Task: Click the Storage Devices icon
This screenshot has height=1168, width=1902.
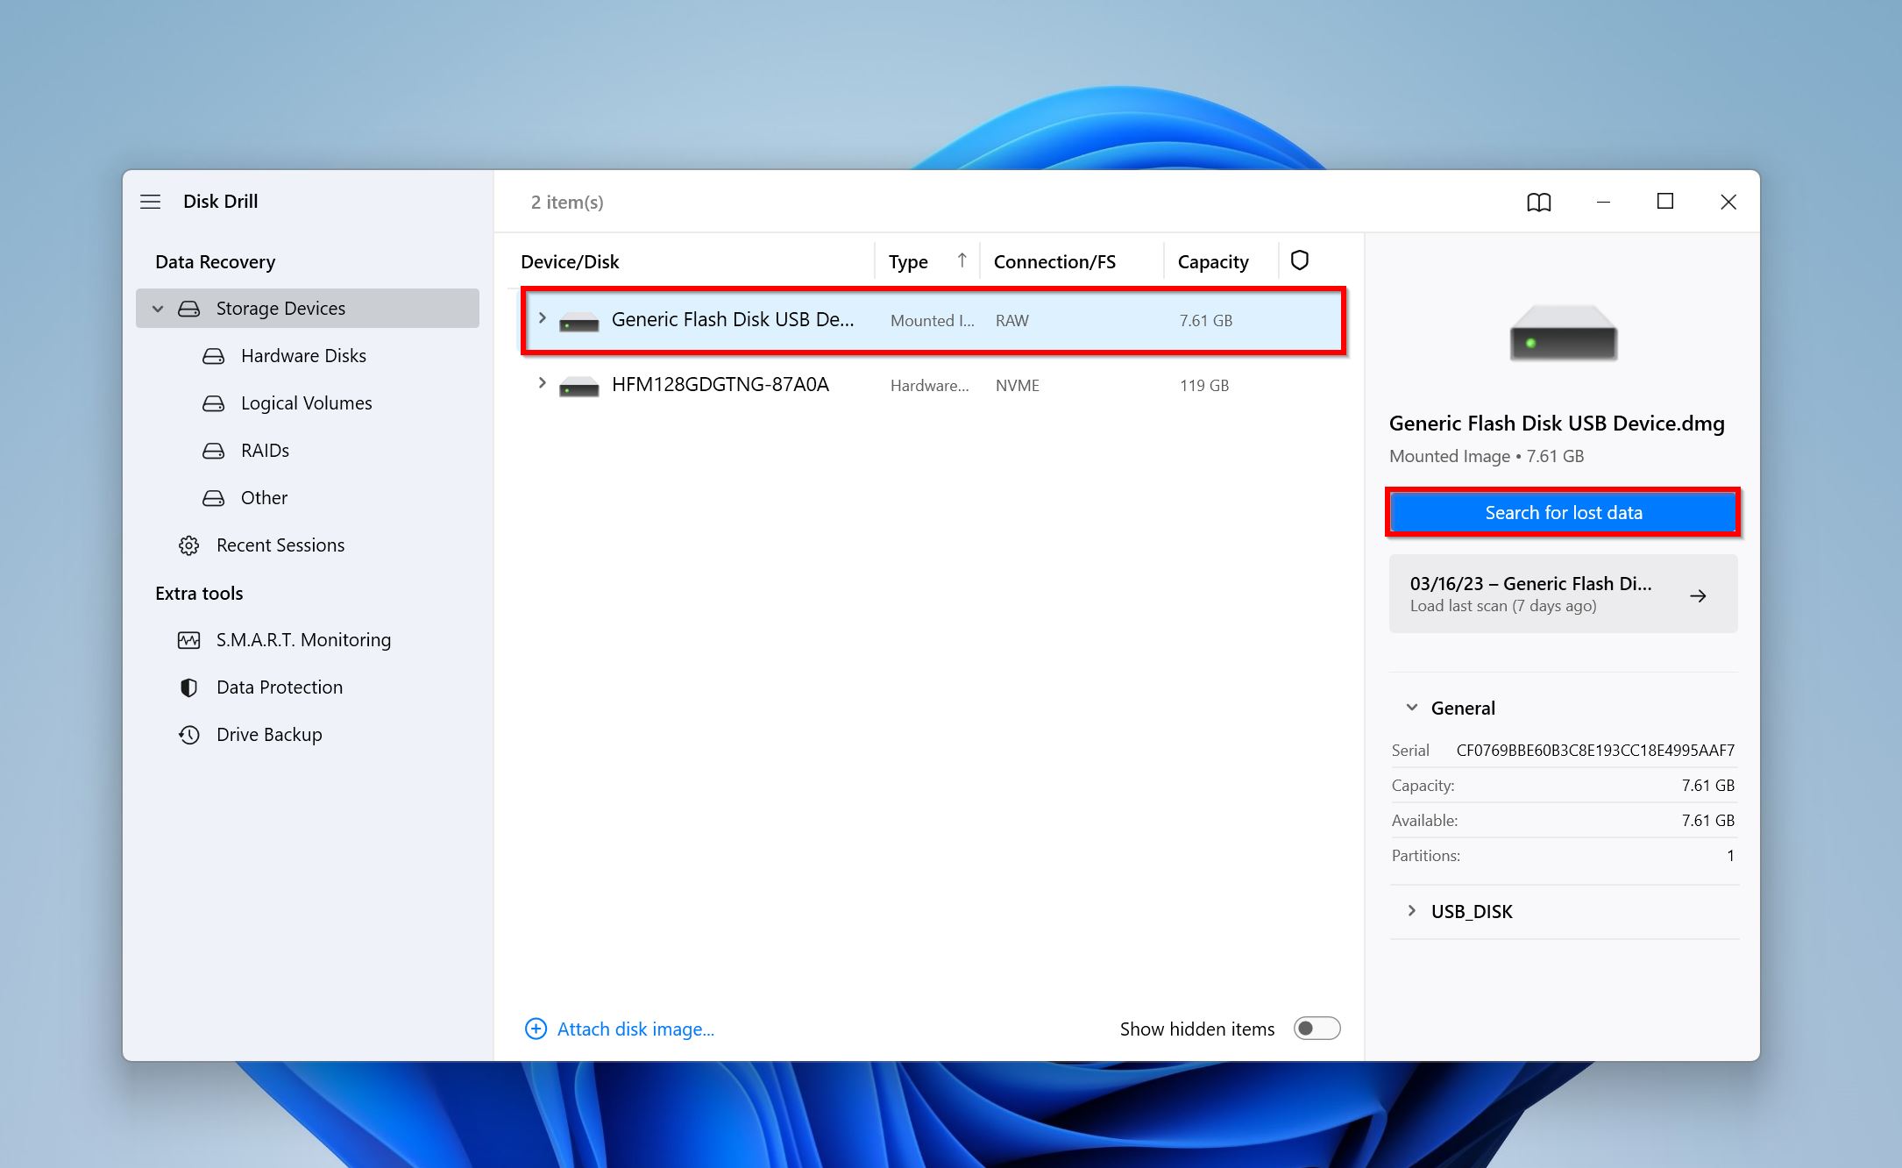Action: click(188, 307)
